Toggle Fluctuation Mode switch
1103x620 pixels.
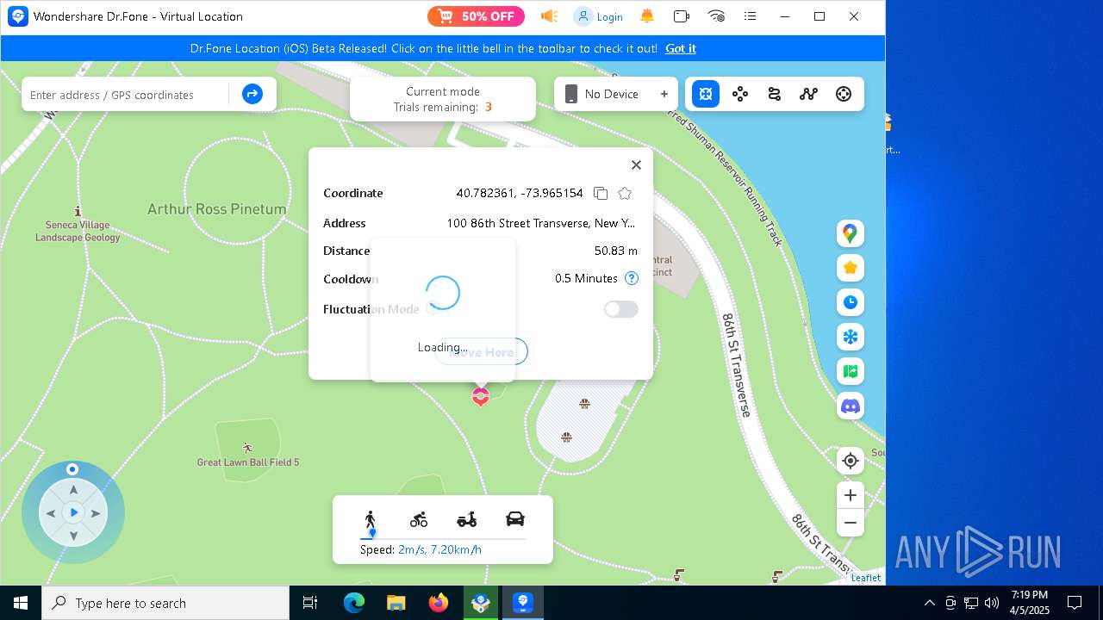click(621, 309)
